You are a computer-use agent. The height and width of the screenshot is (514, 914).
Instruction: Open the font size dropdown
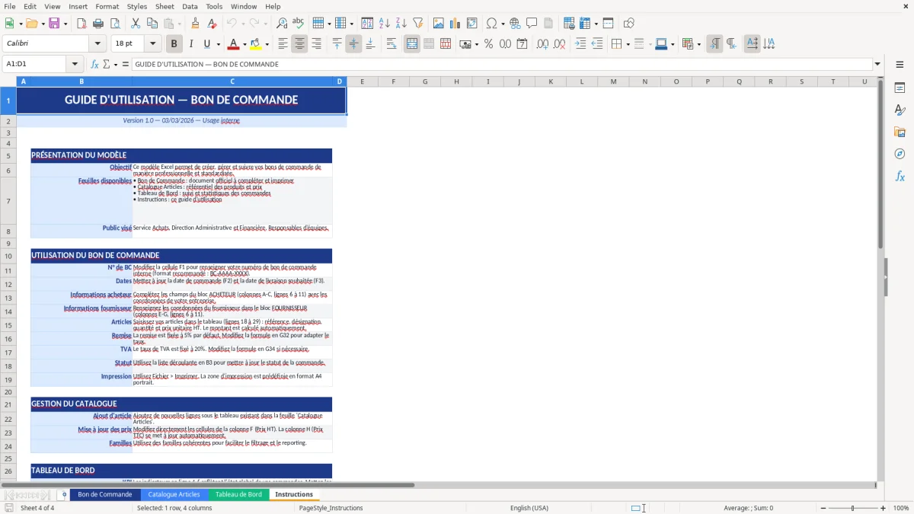click(152, 43)
